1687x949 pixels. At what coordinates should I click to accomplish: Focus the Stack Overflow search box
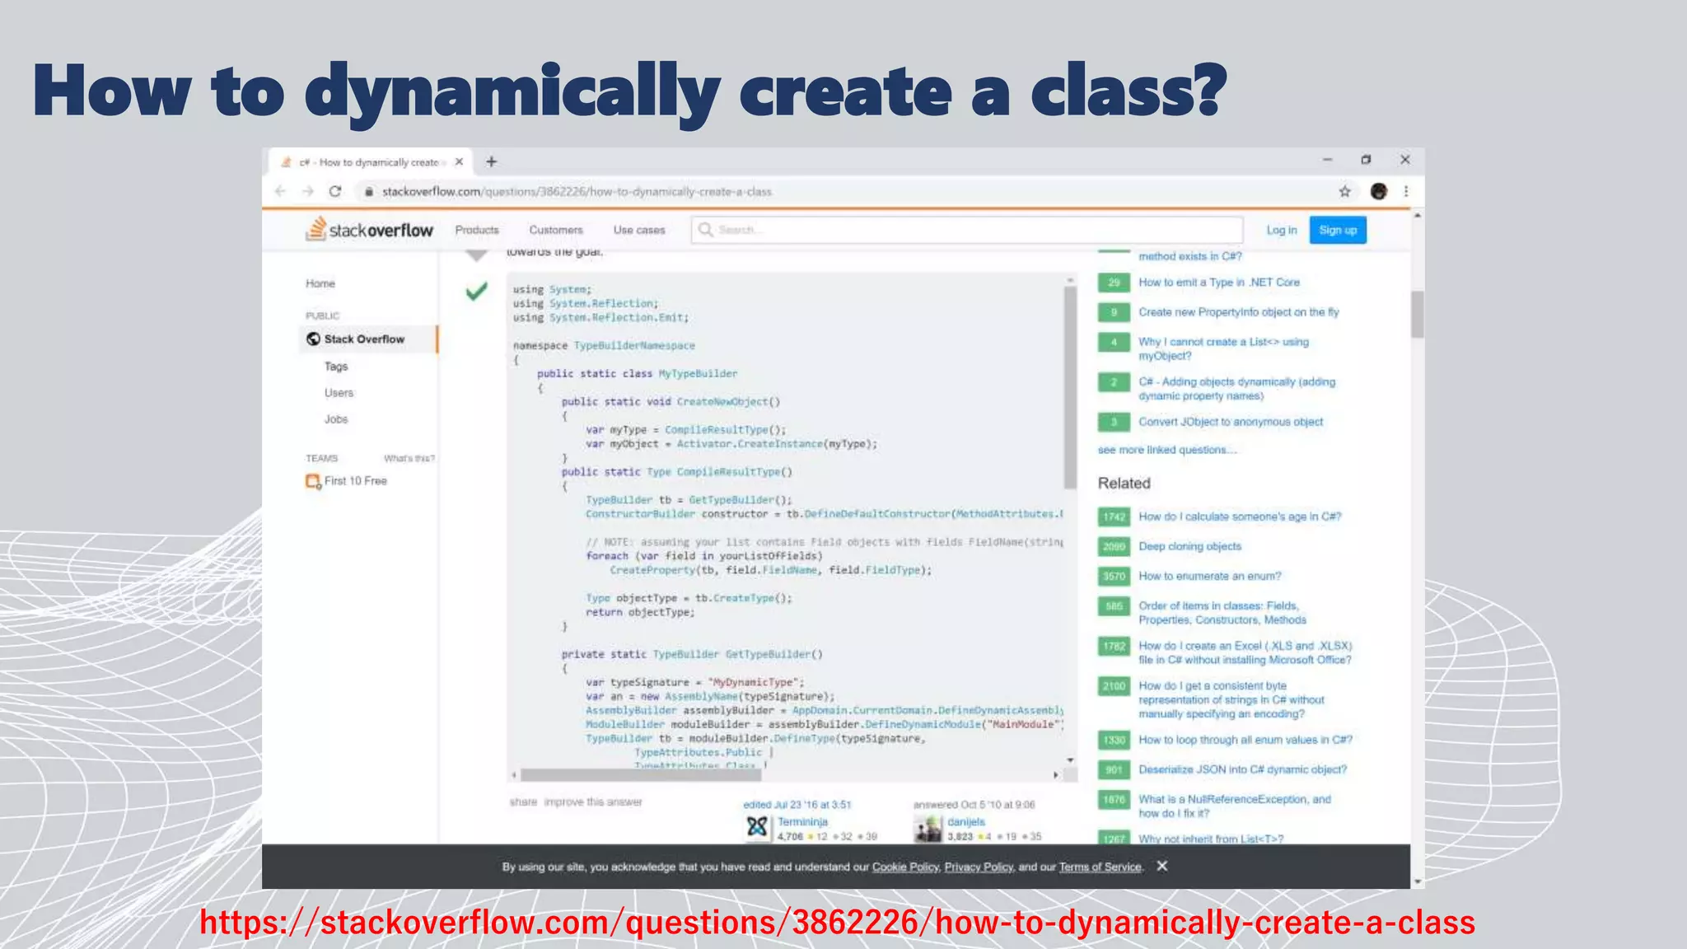[x=967, y=230]
